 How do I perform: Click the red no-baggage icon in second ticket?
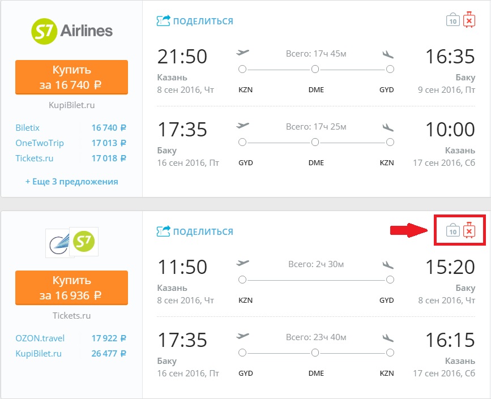469,230
